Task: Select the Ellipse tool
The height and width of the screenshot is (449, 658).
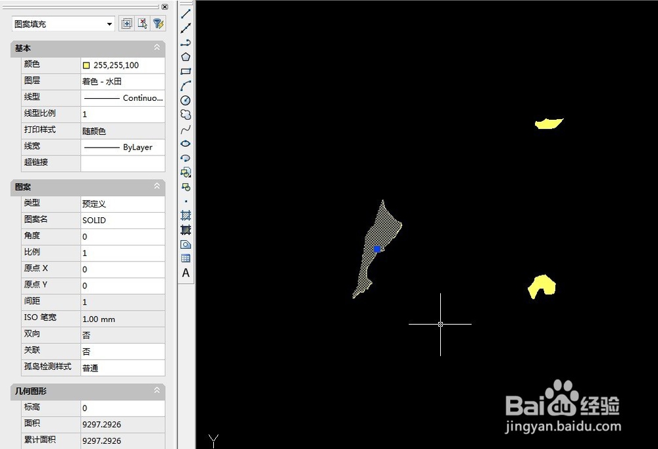Action: click(x=186, y=144)
